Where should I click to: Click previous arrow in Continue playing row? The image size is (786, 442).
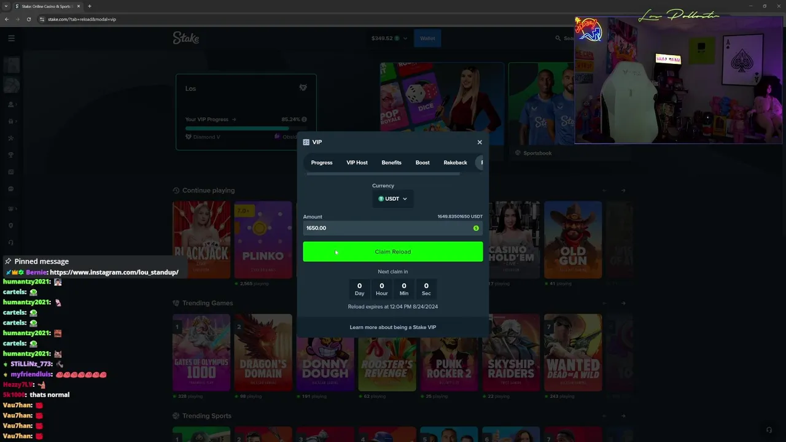(604, 190)
